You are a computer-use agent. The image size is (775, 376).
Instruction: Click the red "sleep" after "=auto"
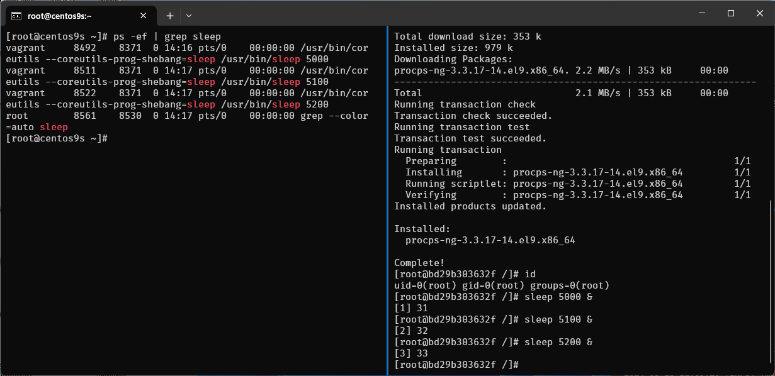[x=54, y=127]
